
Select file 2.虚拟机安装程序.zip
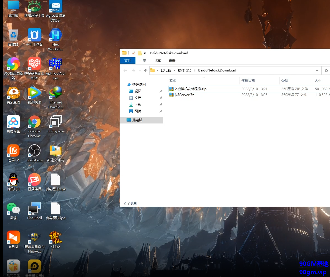188,89
